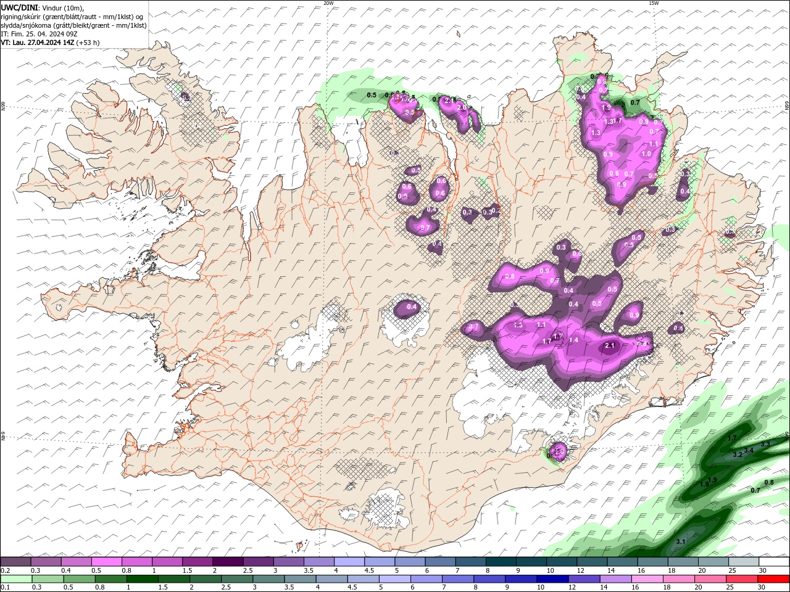
Task: Select the 'VT: Lau. 27.04.2024 14Z (+53 h)' line
Action: coord(50,43)
